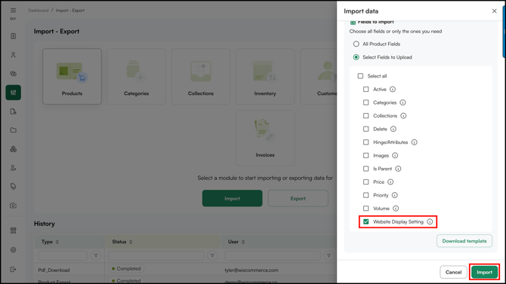
Task: Open filter icon under User column
Action: pos(329,255)
